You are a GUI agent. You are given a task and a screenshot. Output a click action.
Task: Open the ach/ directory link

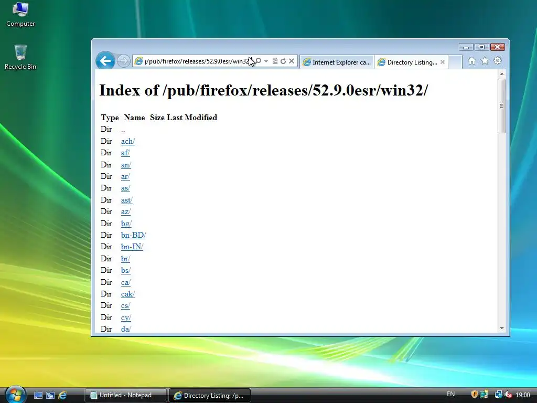128,141
